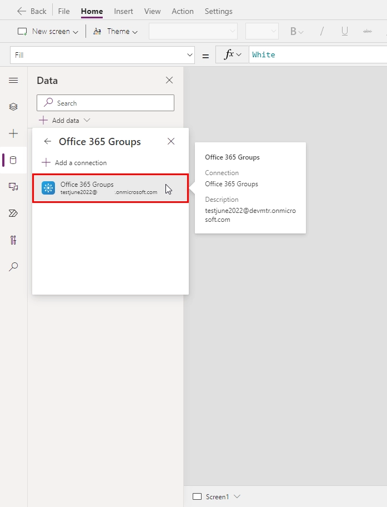Screen dimensions: 387x507
Task: Go back using arrow beside Office 365 Groups
Action: click(x=48, y=141)
